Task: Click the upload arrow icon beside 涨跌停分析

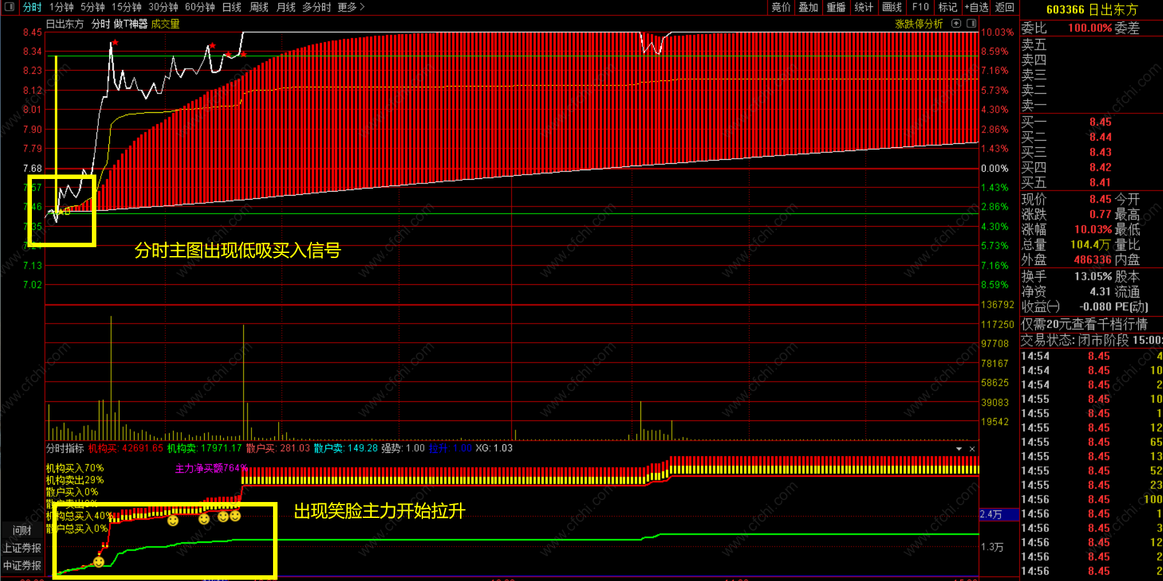Action: coord(956,24)
